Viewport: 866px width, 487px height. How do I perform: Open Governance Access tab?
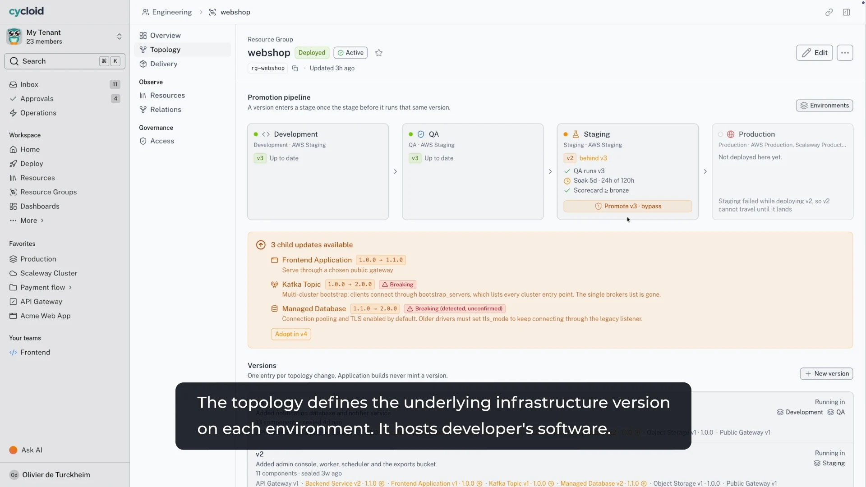coord(183,141)
